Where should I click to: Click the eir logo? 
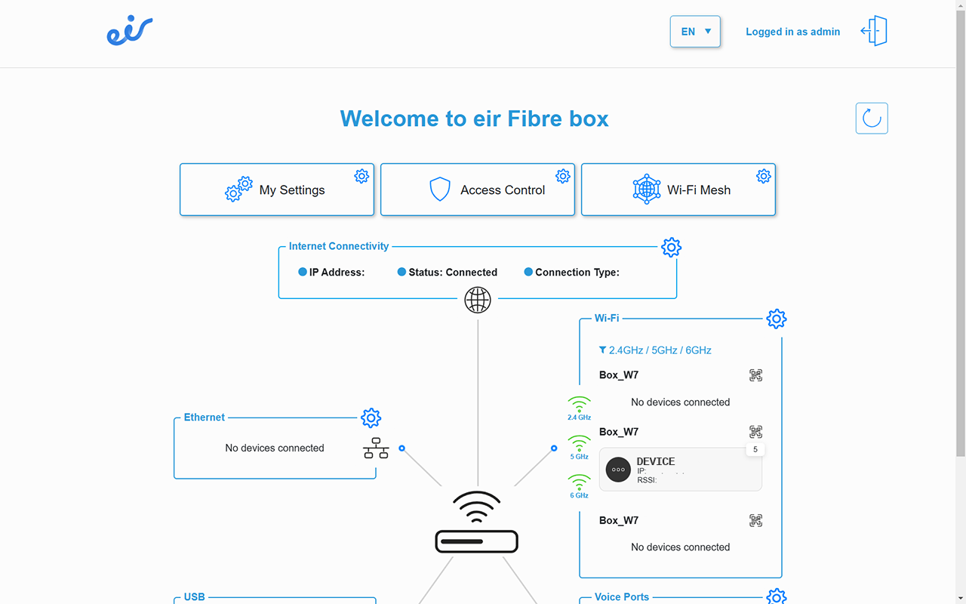pos(130,32)
